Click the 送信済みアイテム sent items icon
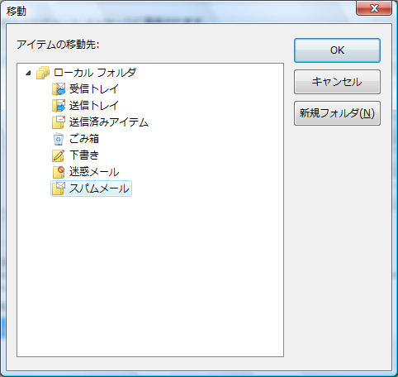398x377 pixels. 59,122
